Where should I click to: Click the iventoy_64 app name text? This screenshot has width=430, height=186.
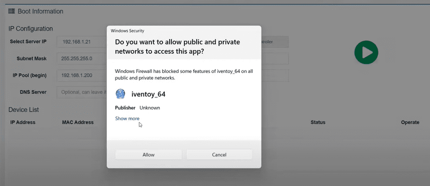(148, 94)
